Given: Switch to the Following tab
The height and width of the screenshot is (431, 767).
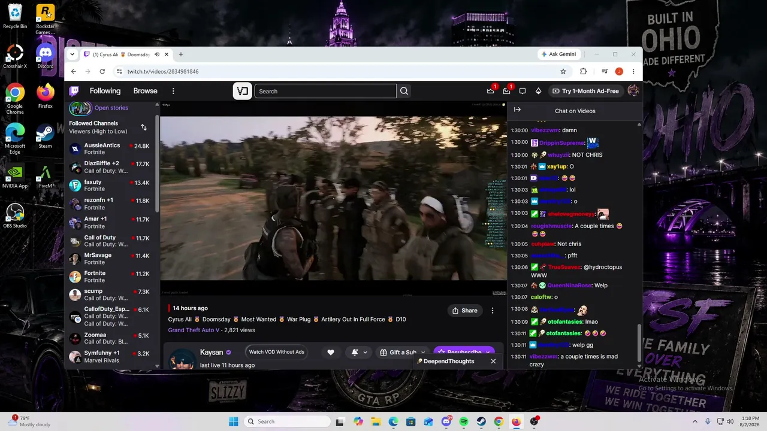Looking at the screenshot, I should (105, 91).
